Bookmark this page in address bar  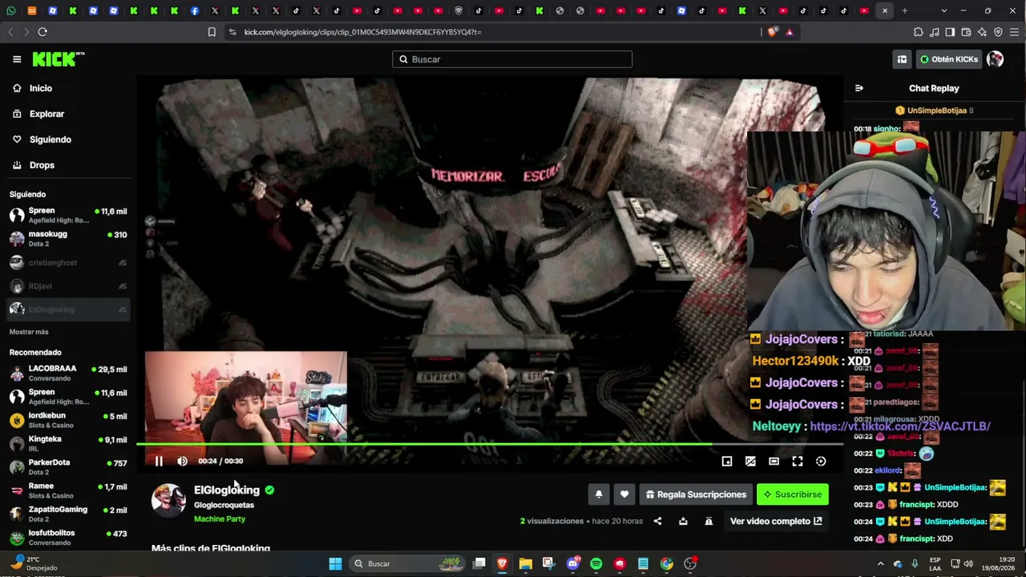point(212,32)
